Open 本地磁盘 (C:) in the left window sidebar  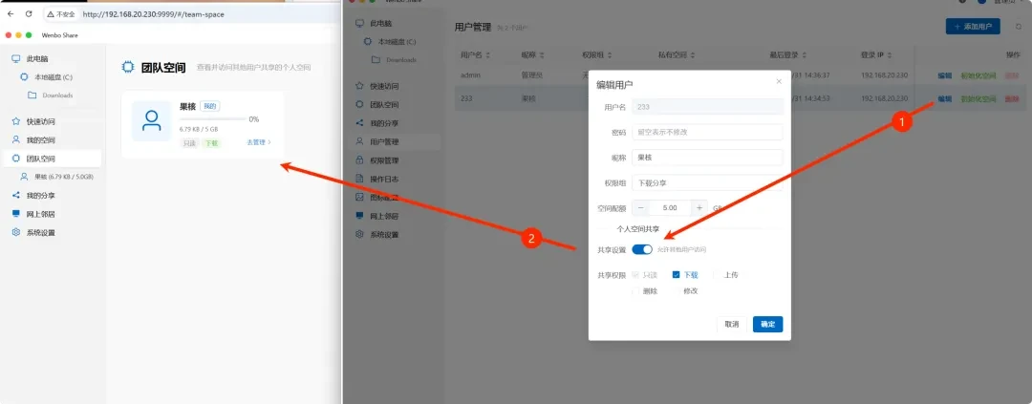pos(54,77)
